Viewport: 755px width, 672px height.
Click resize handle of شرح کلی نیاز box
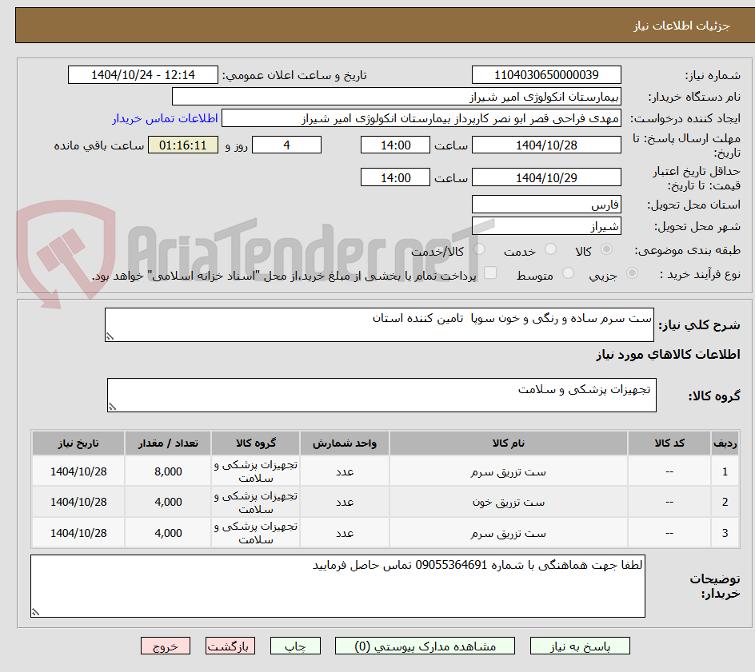pos(110,336)
